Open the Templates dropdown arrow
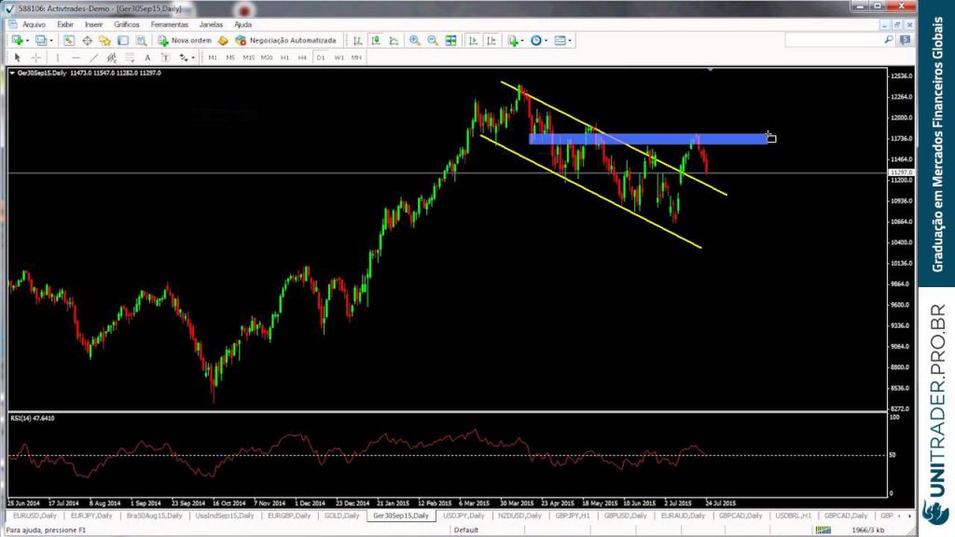Screen dimensions: 955x537 (570, 41)
